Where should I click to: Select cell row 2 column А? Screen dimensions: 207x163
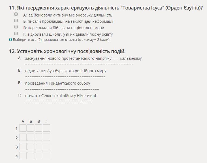click(x=23, y=137)
